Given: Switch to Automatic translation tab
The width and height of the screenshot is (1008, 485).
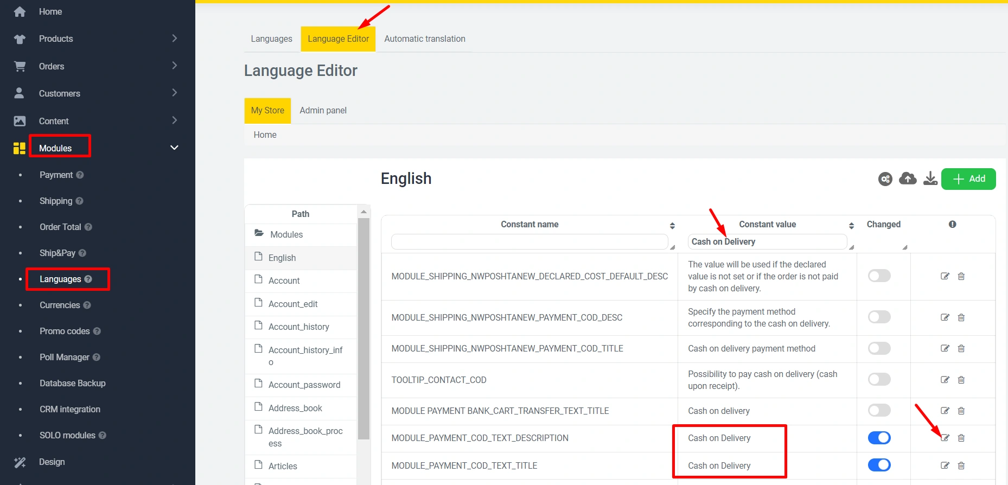Looking at the screenshot, I should (x=424, y=39).
